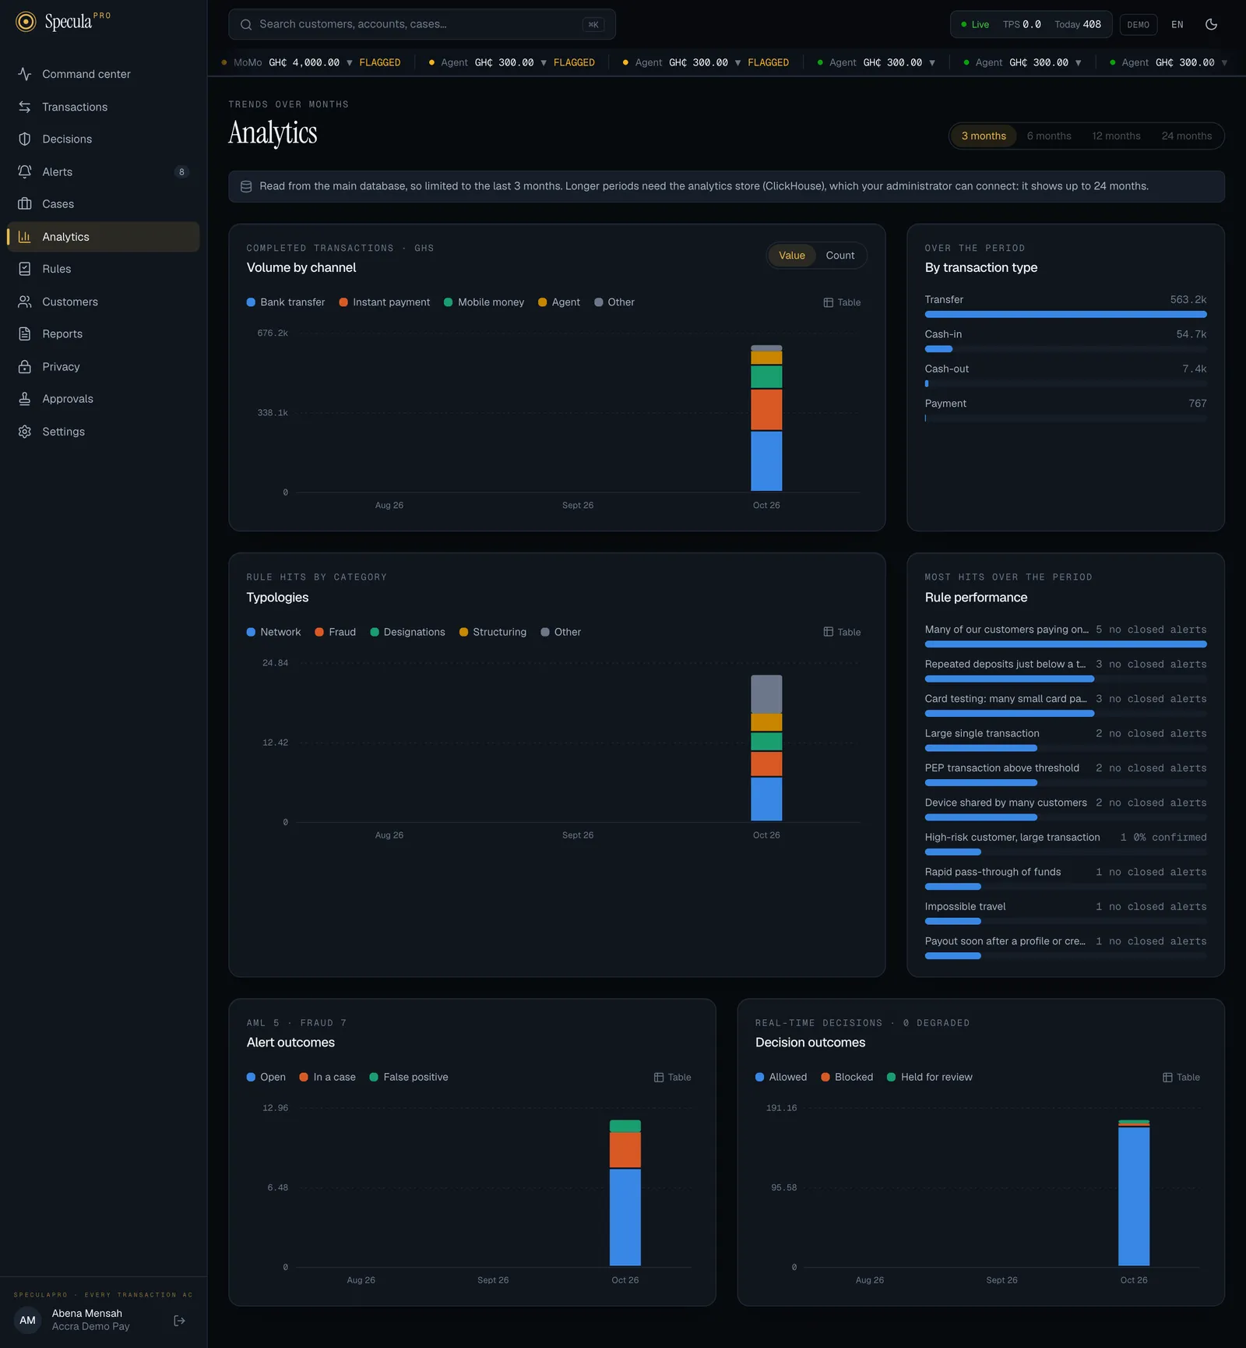
Task: Toggle the Designations typology legend
Action: click(407, 632)
